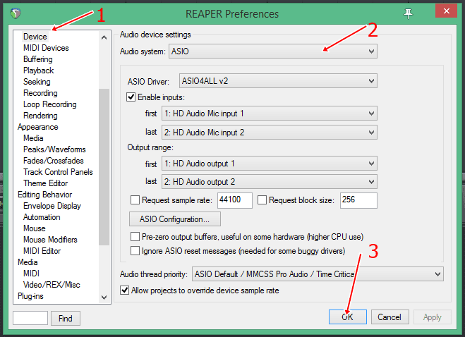Click the Cancel button
This screenshot has width=465, height=337.
point(389,317)
